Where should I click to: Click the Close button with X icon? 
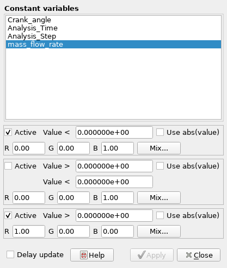pos(199,255)
